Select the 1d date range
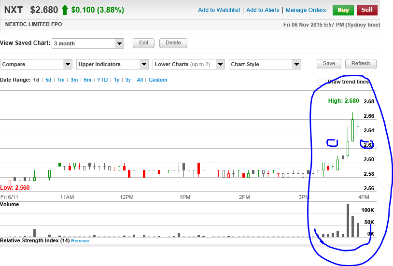 pyautogui.click(x=36, y=80)
